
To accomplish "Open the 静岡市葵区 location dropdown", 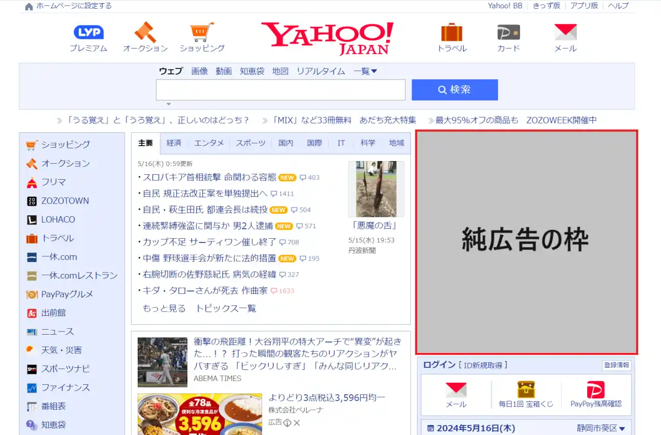I will tap(601, 428).
